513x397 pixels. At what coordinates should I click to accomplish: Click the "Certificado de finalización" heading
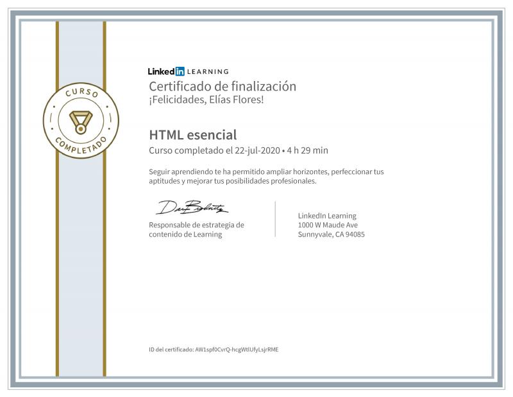click(x=223, y=86)
